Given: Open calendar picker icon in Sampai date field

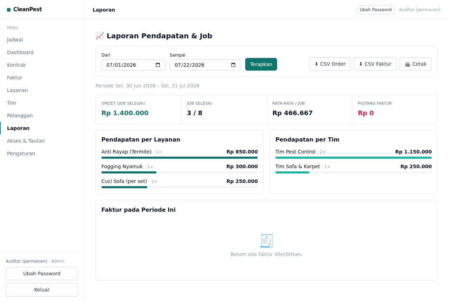Looking at the screenshot, I should [x=233, y=65].
